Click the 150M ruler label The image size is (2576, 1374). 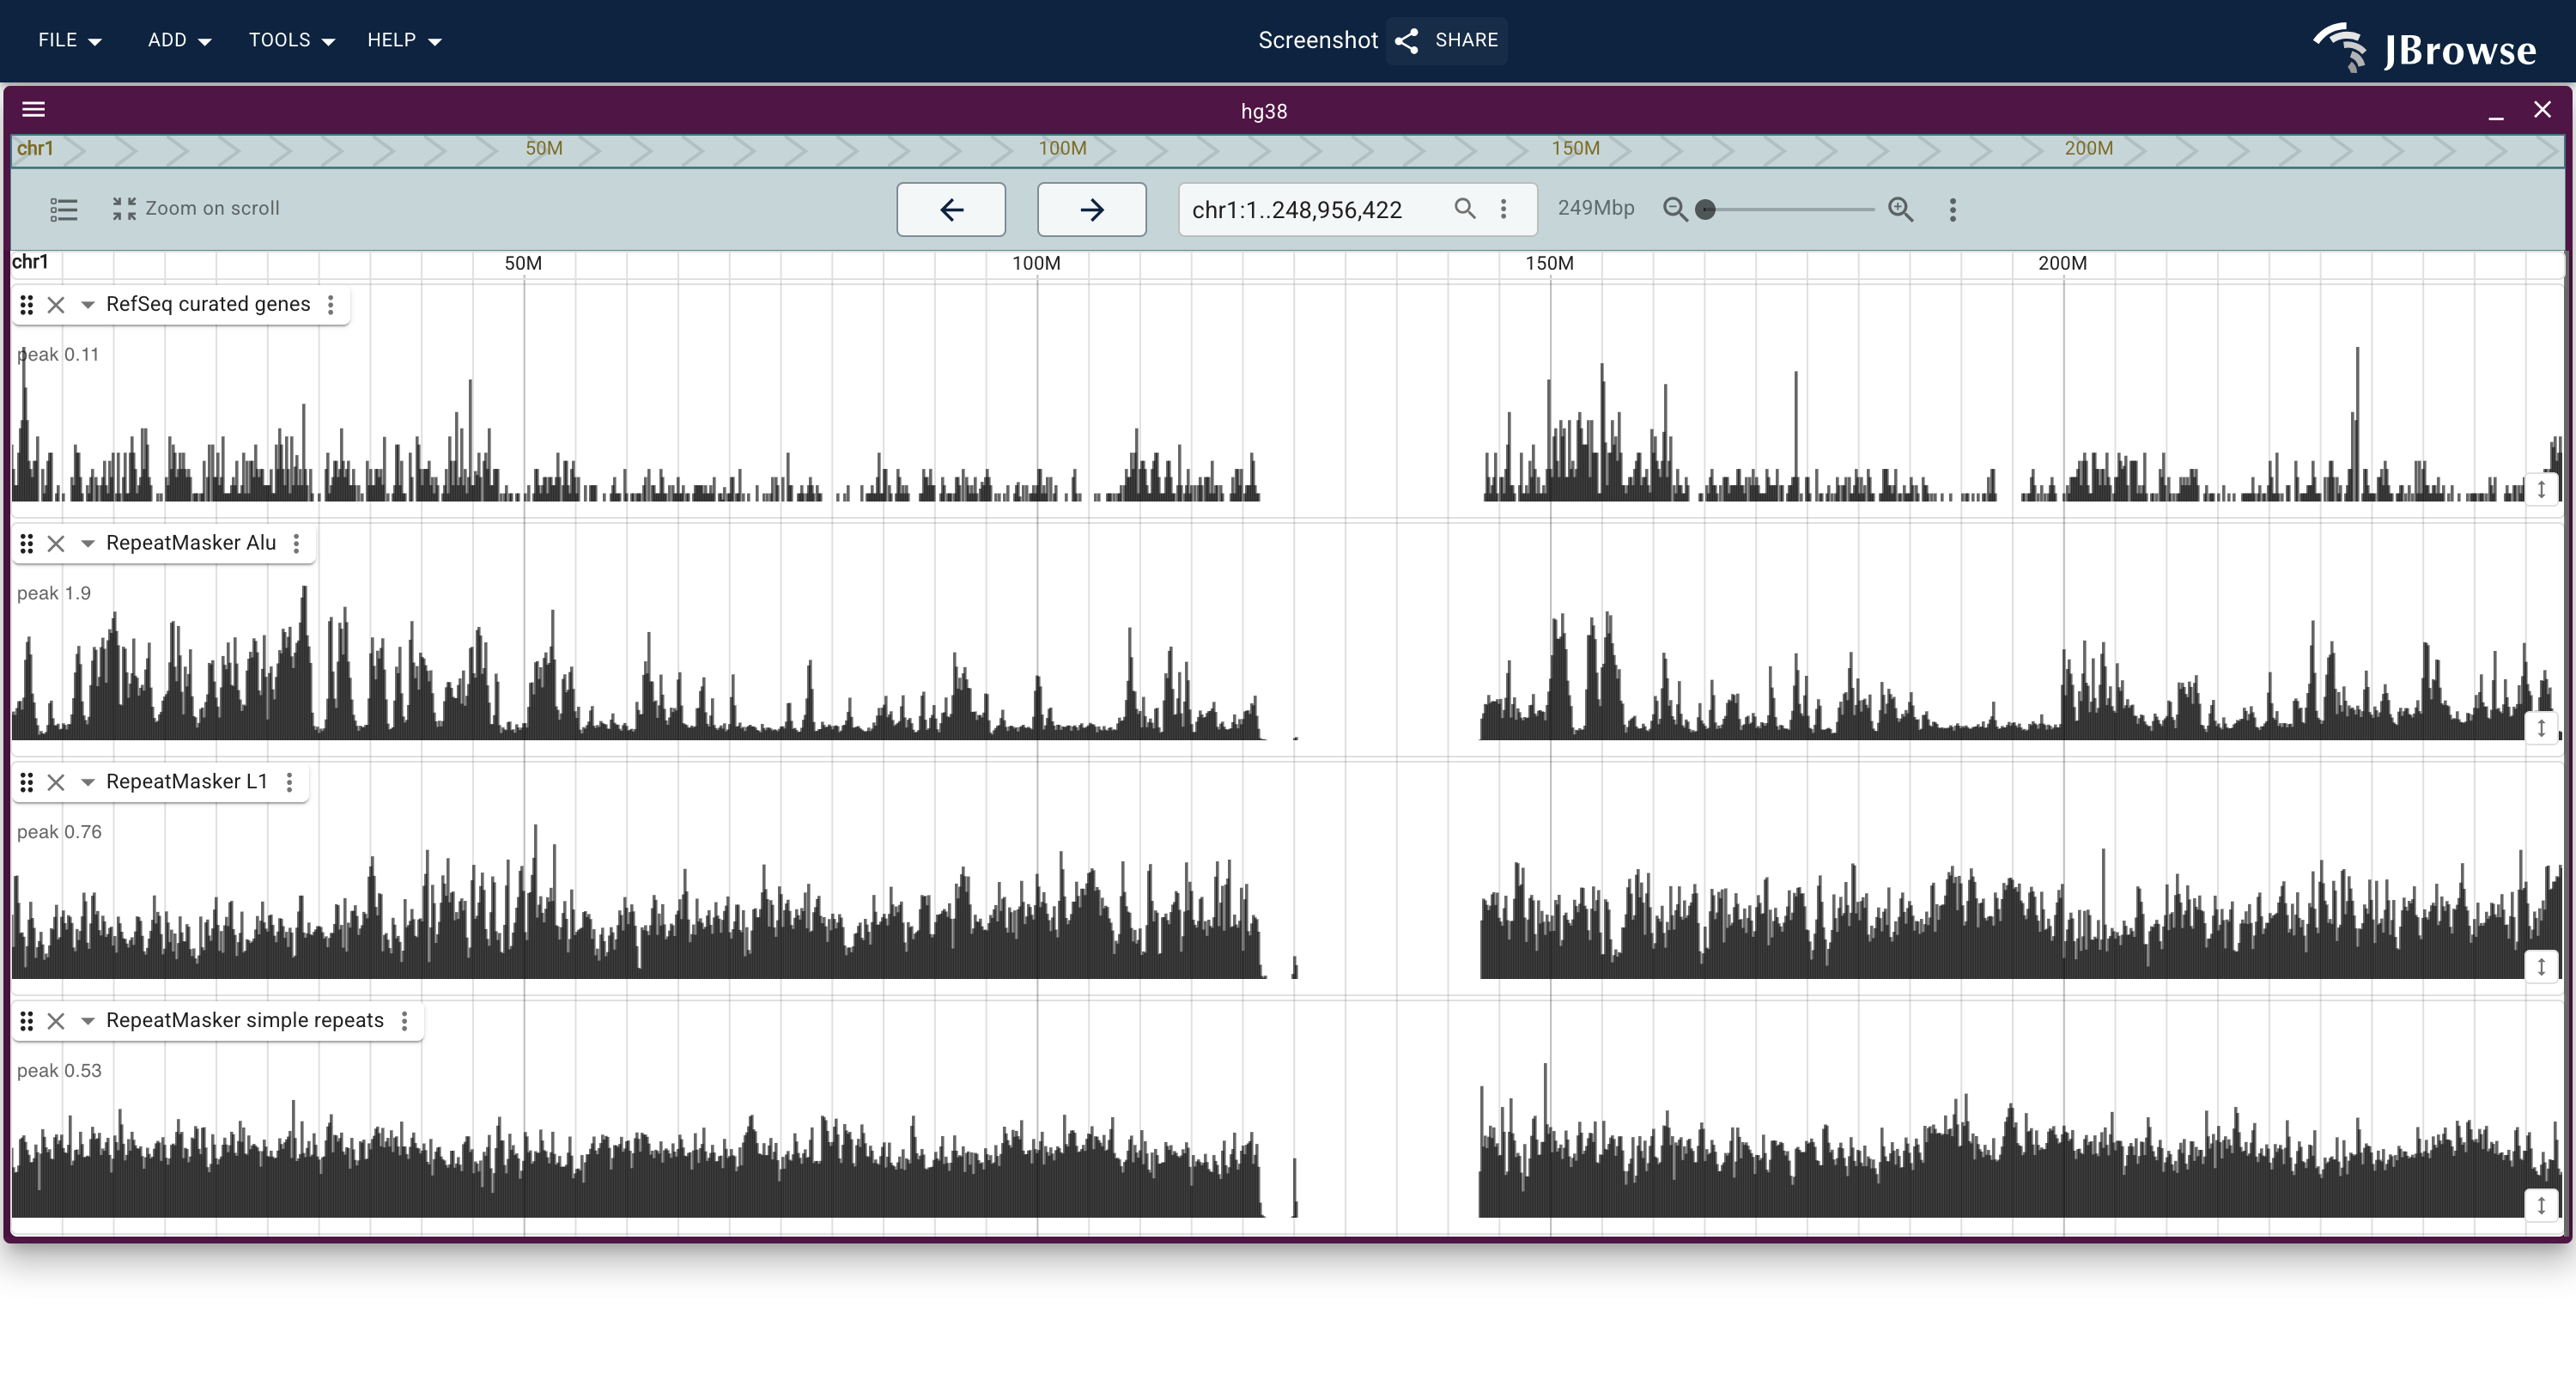pos(1549,263)
